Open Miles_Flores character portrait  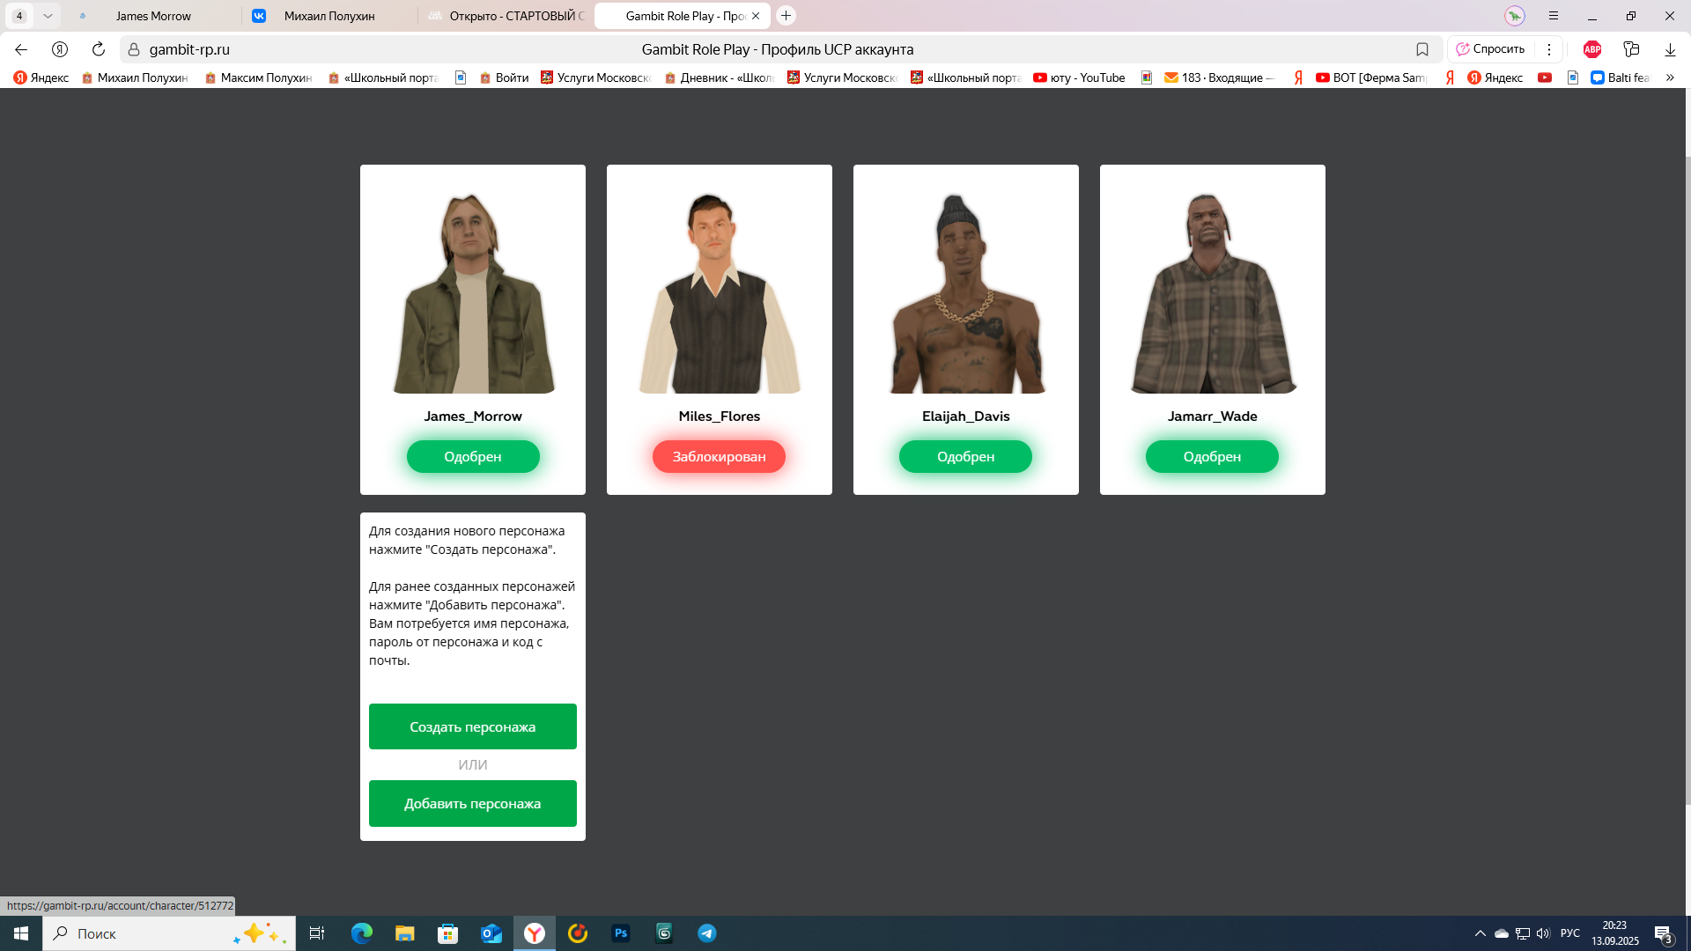pyautogui.click(x=720, y=292)
